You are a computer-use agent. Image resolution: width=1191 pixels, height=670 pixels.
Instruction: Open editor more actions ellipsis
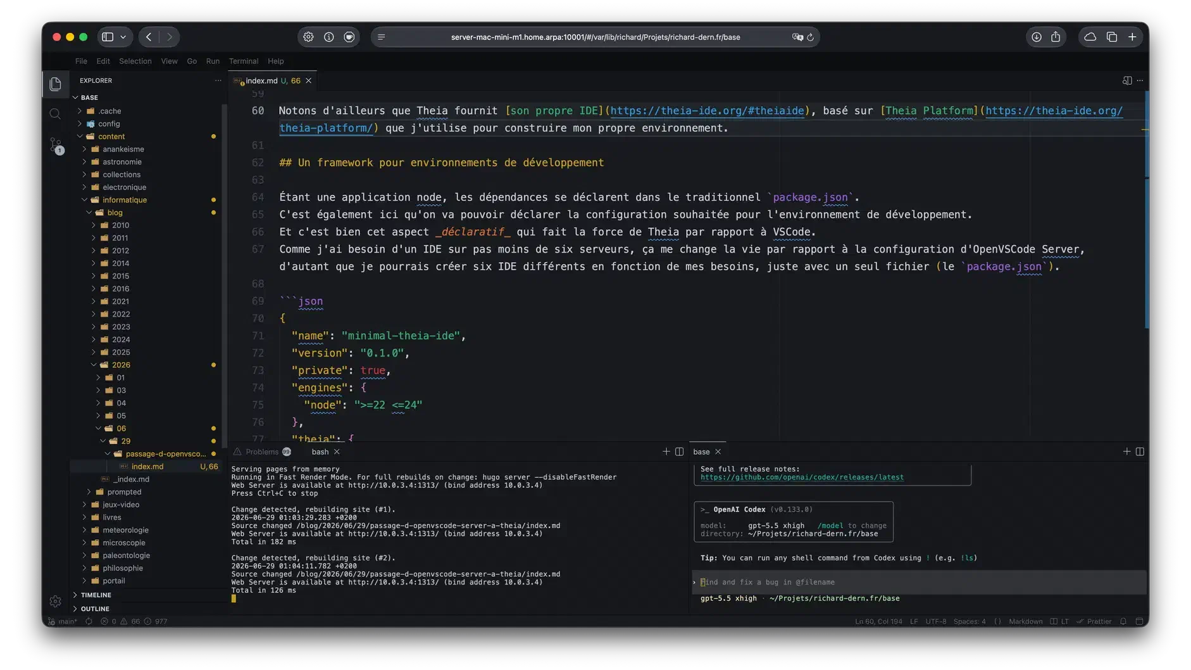1140,80
